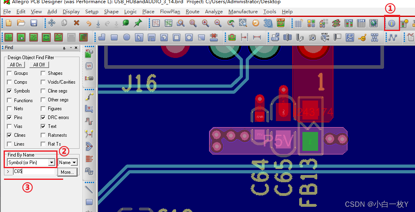Open the Name dropdown in Find By Name
The width and height of the screenshot is (415, 212).
[74, 162]
